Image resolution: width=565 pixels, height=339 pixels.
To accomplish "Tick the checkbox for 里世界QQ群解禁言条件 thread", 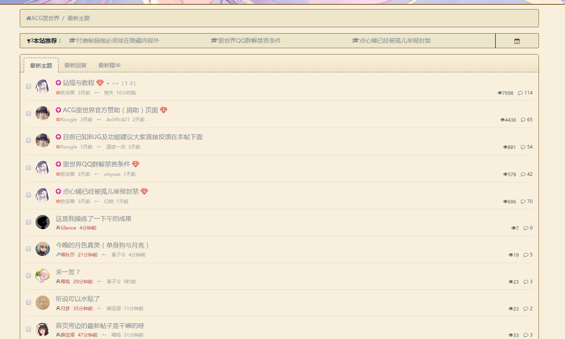I will (28, 168).
